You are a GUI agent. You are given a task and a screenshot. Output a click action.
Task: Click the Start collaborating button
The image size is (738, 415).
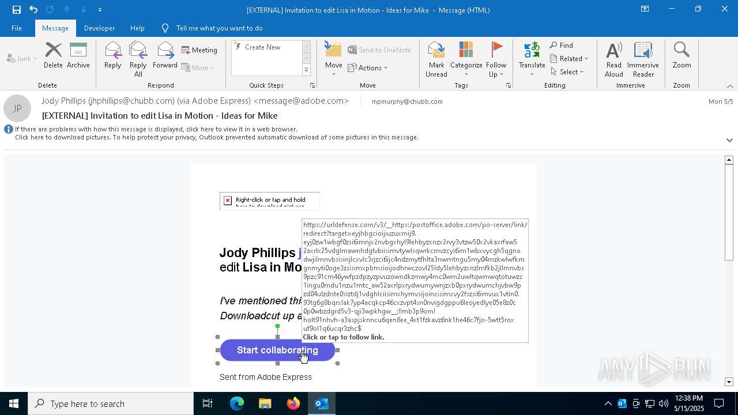[x=277, y=350]
